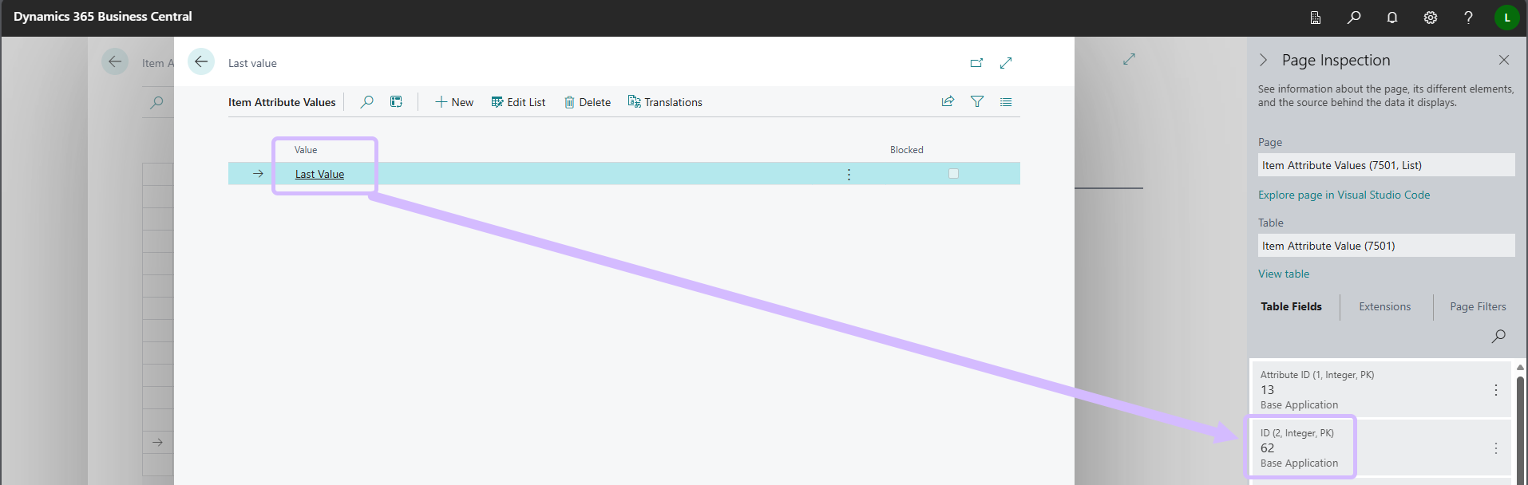Toggle Blocked checkbox for Last Value row
The width and height of the screenshot is (1528, 485).
point(953,174)
